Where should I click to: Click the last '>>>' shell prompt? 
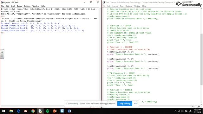pyautogui.click(x=3, y=33)
